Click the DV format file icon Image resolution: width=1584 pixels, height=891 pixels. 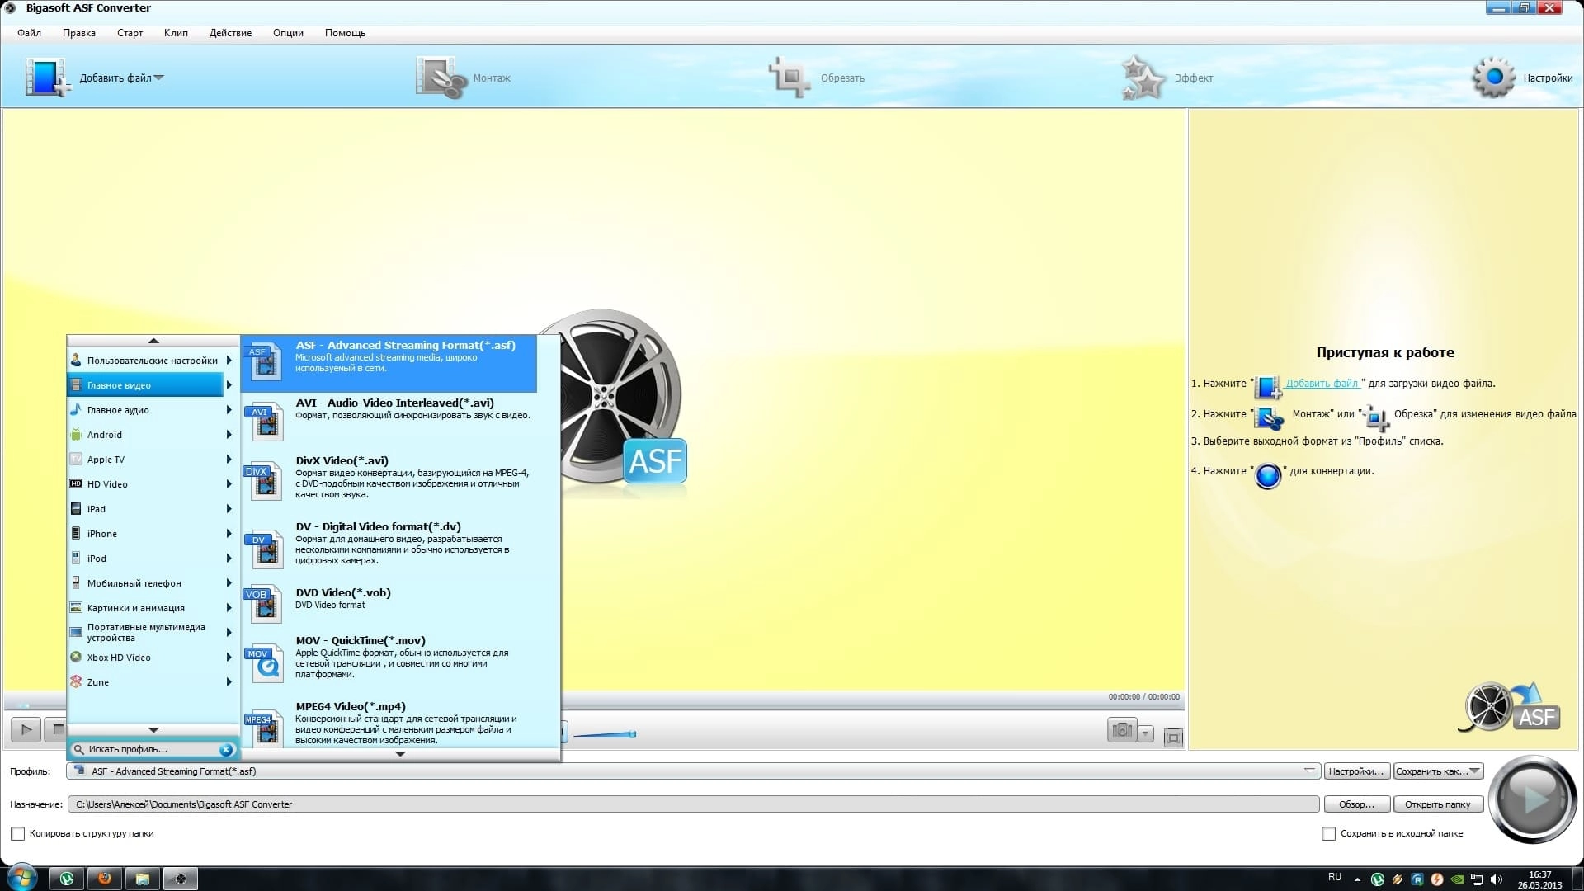pos(264,549)
